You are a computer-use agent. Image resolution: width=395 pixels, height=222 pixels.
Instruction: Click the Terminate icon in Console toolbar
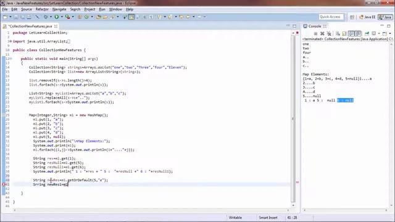(315, 33)
